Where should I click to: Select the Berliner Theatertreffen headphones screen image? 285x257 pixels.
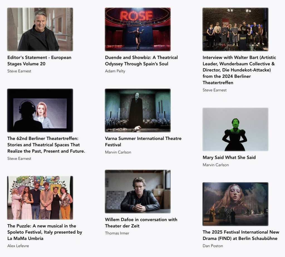pos(40,110)
